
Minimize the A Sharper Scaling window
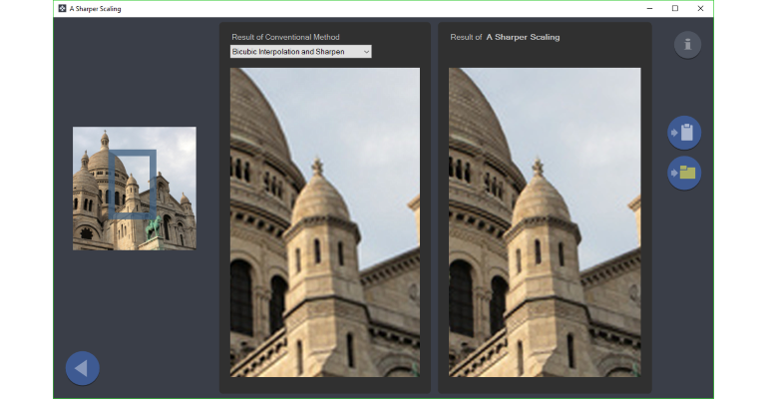click(649, 8)
